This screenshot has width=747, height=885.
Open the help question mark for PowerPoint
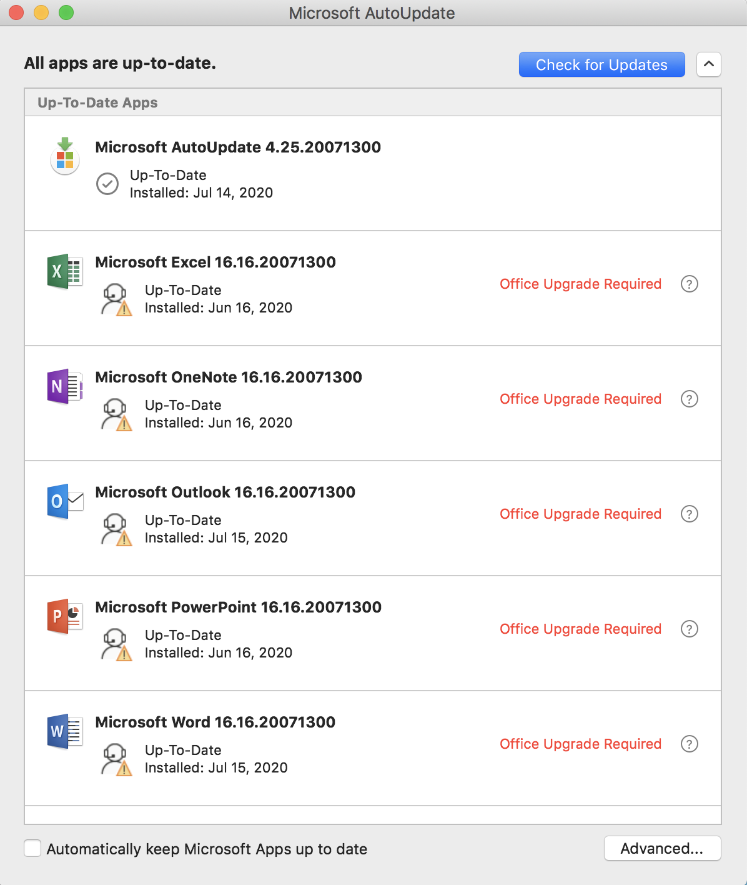[x=689, y=629]
